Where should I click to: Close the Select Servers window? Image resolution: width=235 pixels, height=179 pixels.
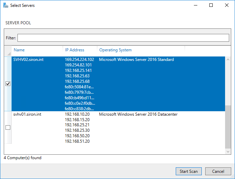pyautogui.click(x=227, y=5)
